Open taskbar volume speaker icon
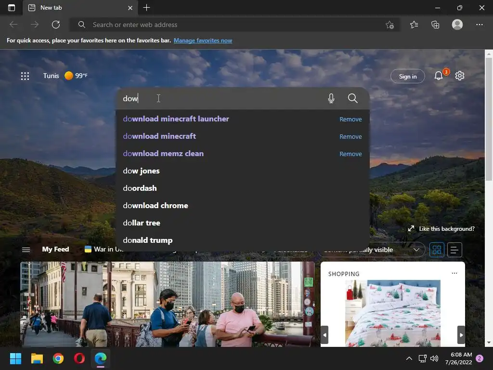Screen dimensions: 493x370 (434, 358)
